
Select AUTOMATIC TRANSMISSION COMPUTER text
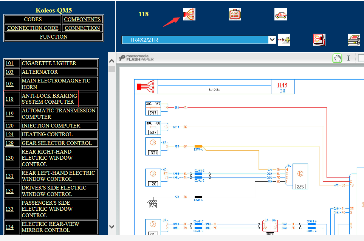pos(59,114)
